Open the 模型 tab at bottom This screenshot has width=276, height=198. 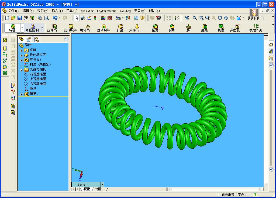[87, 189]
